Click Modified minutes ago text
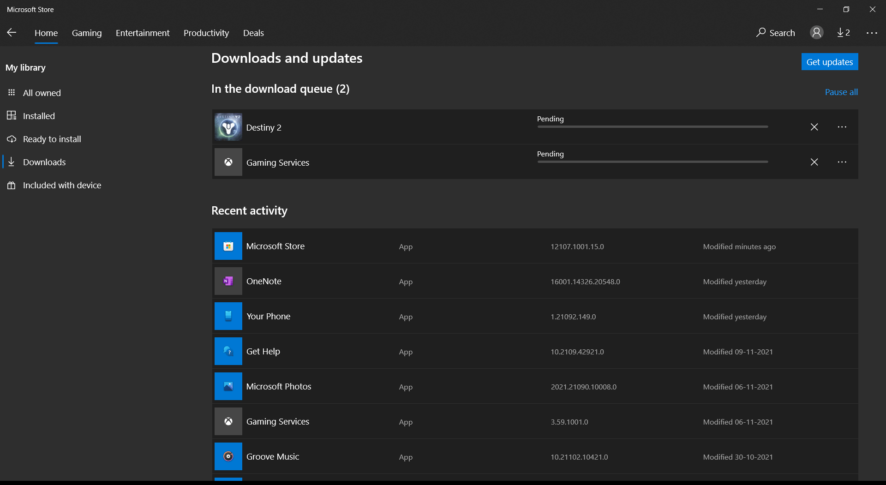 pyautogui.click(x=739, y=246)
